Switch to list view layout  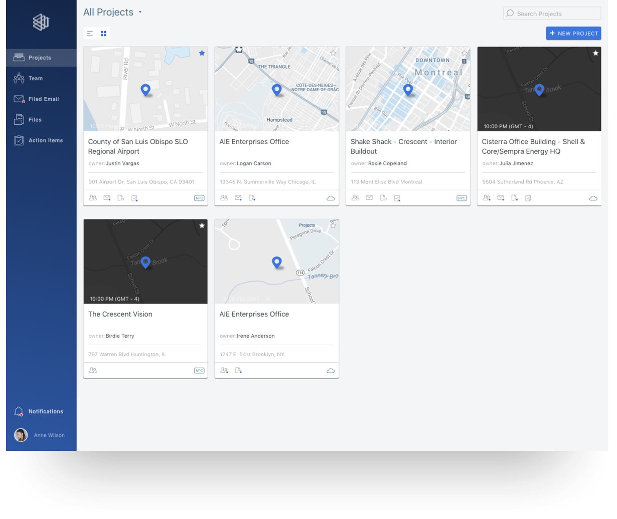click(90, 33)
